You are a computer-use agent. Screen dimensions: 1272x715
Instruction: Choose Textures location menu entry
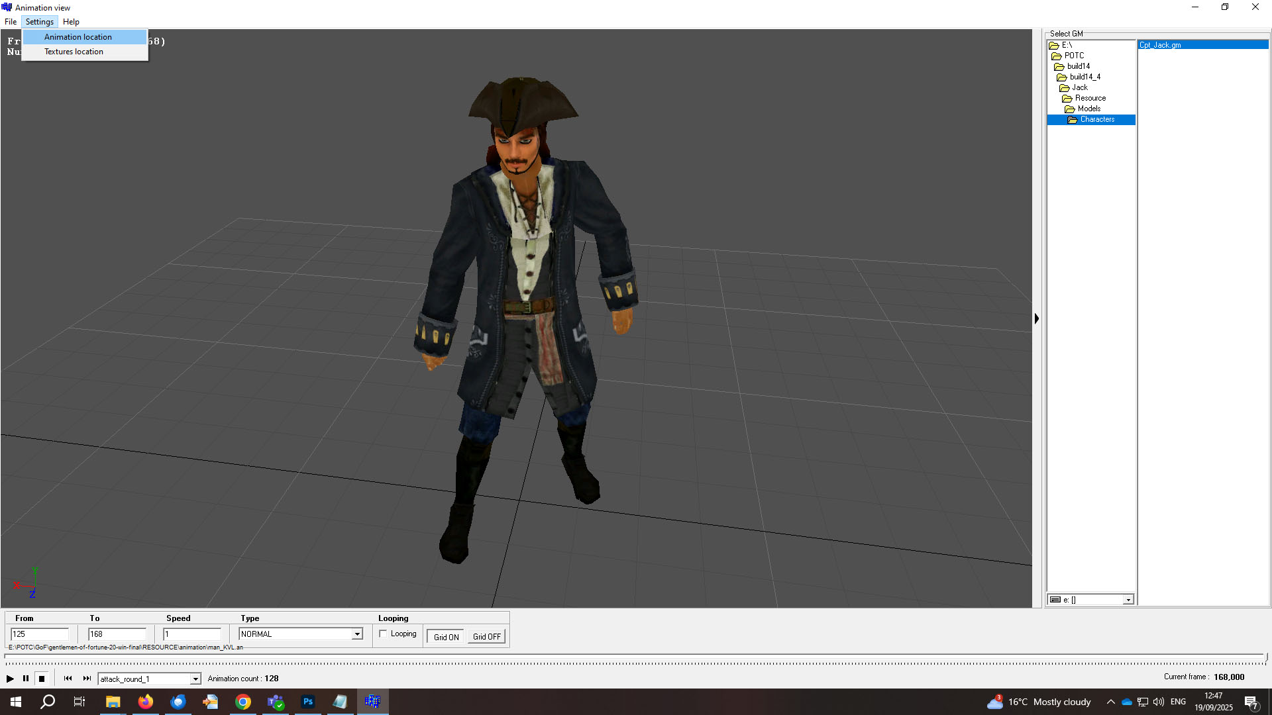pos(74,52)
